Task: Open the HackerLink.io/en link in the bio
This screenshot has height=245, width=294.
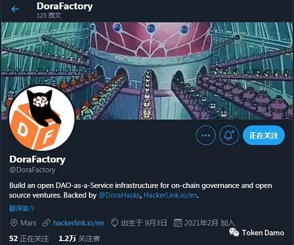Action: click(x=170, y=195)
